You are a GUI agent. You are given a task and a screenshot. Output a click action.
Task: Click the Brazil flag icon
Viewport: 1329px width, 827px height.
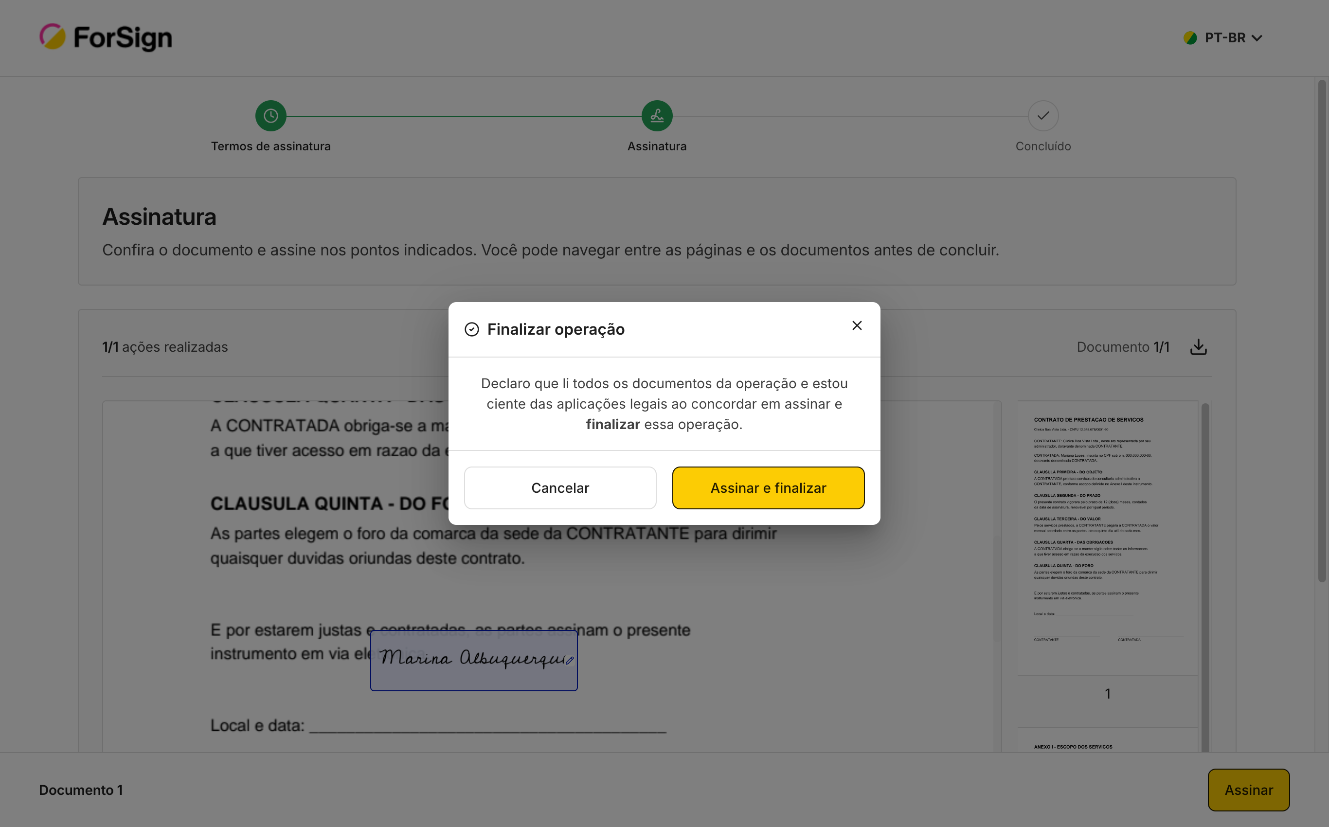pos(1190,38)
